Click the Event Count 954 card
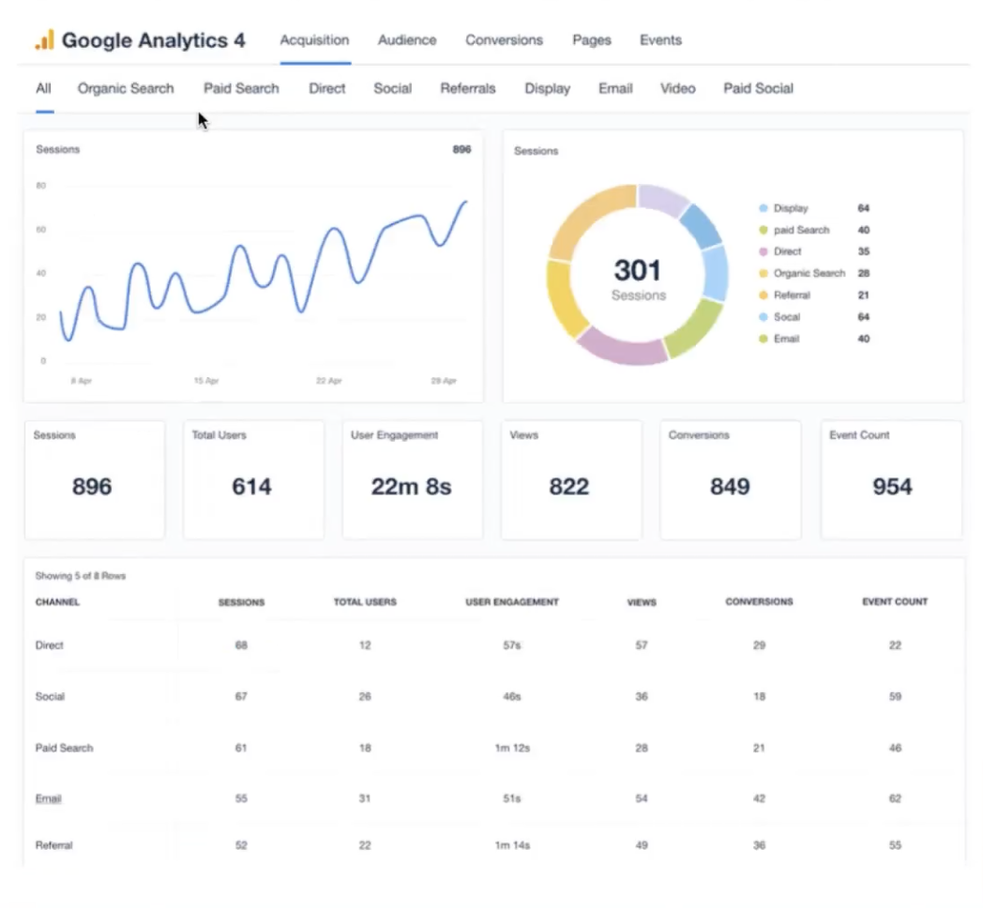 pyautogui.click(x=891, y=479)
